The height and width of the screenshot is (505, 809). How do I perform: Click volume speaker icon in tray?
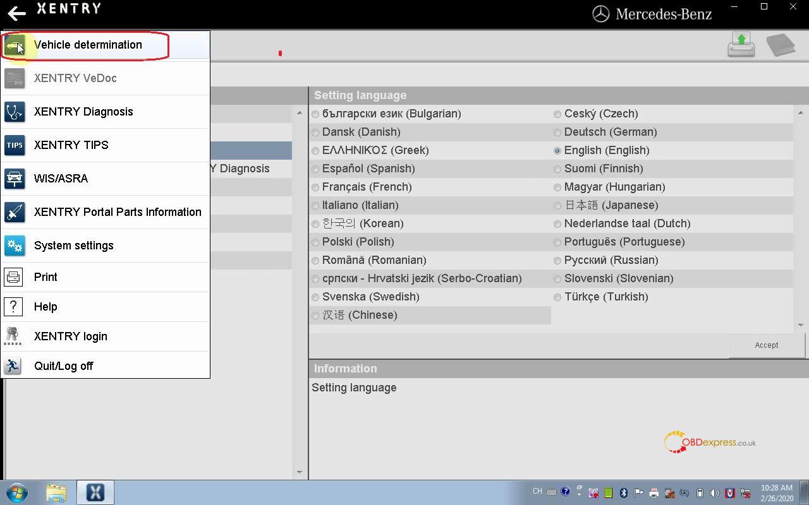(714, 493)
